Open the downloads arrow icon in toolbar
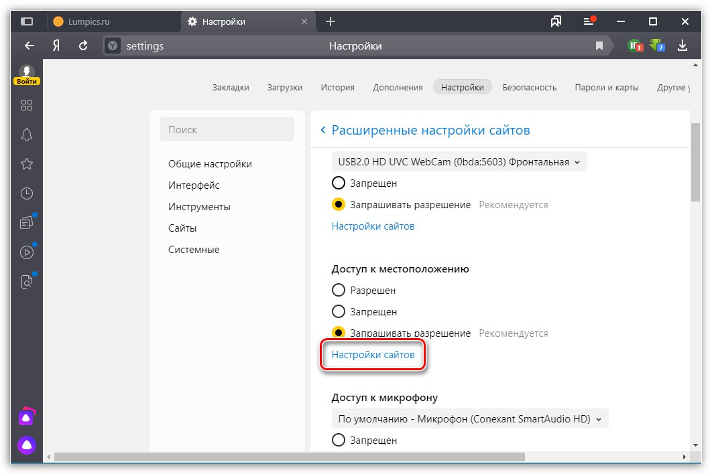This screenshot has width=712, height=474. pos(683,46)
